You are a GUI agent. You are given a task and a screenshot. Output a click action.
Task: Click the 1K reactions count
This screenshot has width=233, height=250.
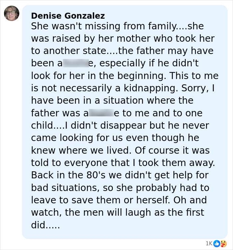pyautogui.click(x=209, y=244)
